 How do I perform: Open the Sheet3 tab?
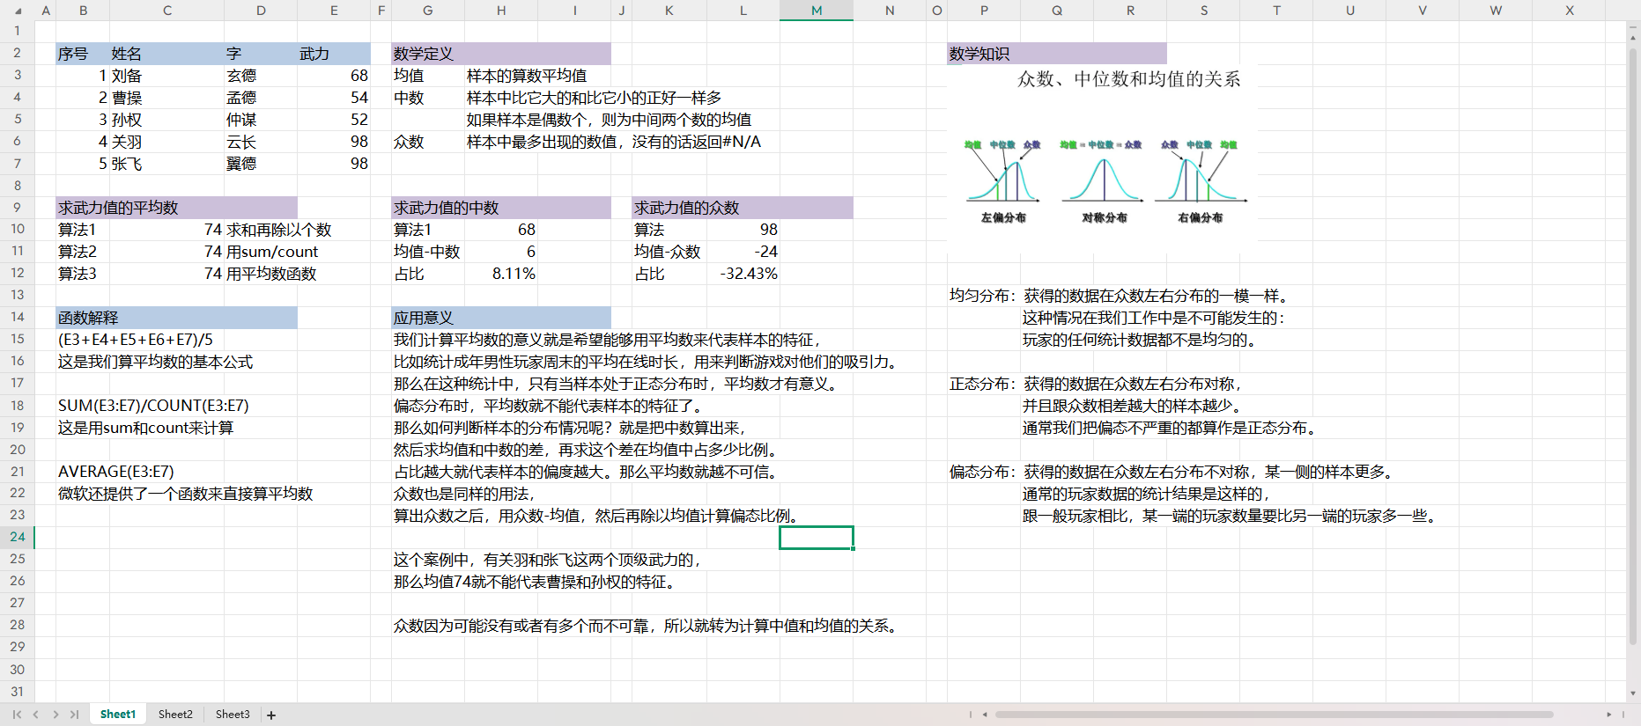(233, 715)
